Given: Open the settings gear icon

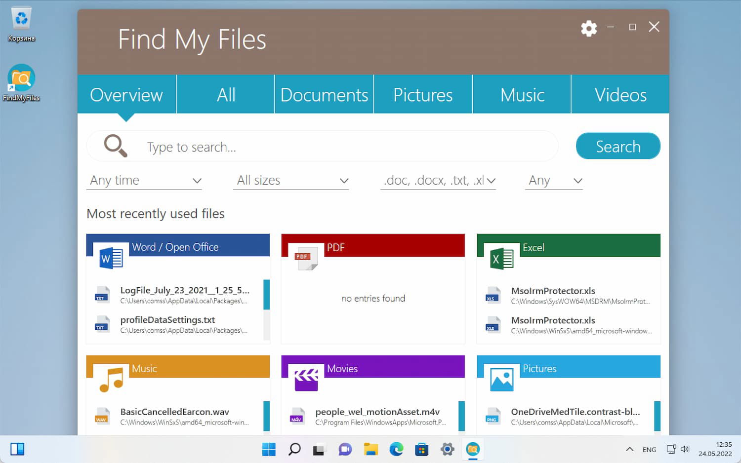Looking at the screenshot, I should [x=588, y=28].
